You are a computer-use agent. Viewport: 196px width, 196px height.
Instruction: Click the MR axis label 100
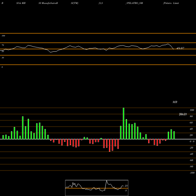[x=192, y=110]
